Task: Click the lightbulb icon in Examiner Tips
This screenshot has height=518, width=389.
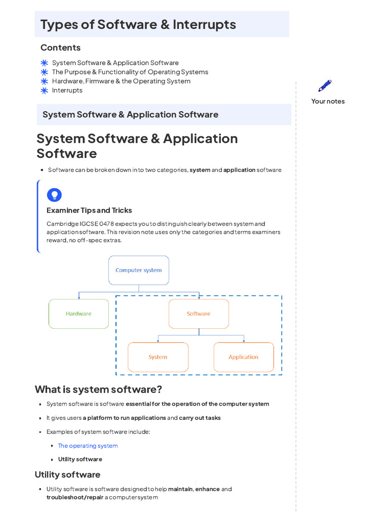Action: [x=54, y=195]
